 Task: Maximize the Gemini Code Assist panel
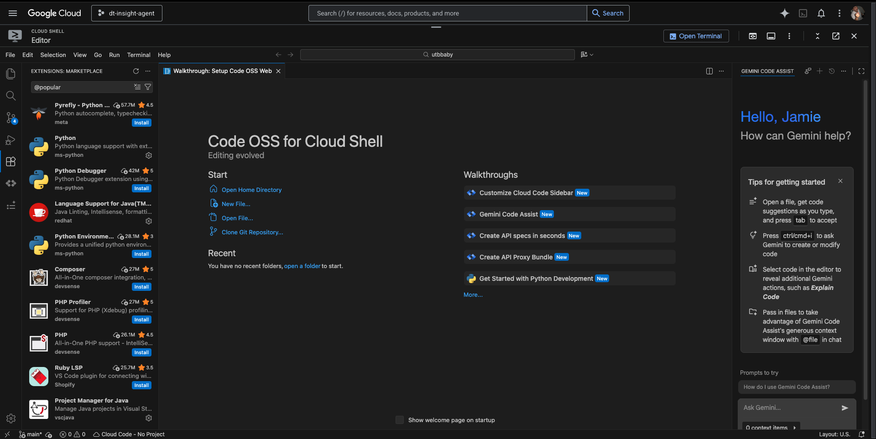click(x=861, y=71)
